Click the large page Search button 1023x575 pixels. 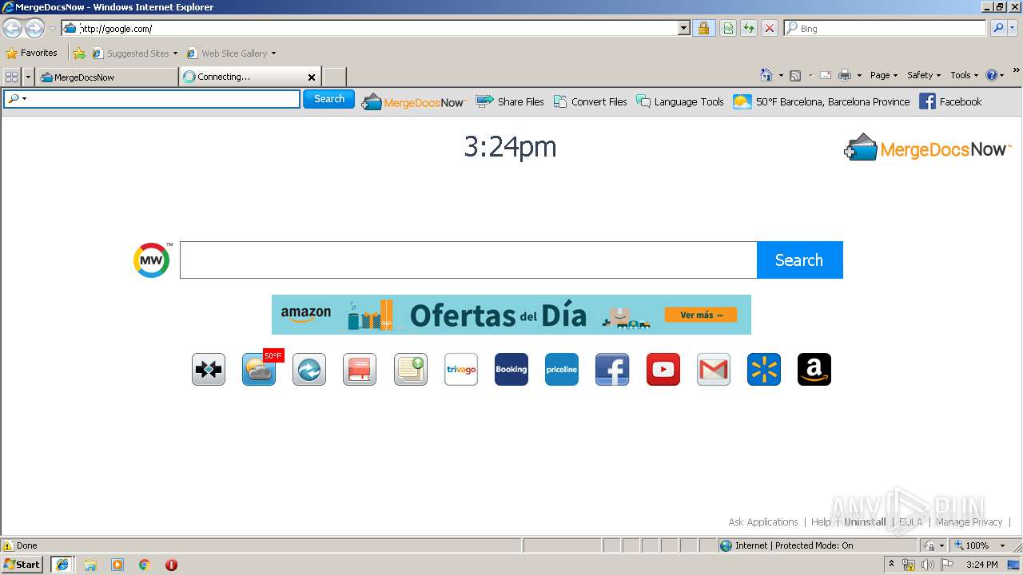pyautogui.click(x=799, y=260)
